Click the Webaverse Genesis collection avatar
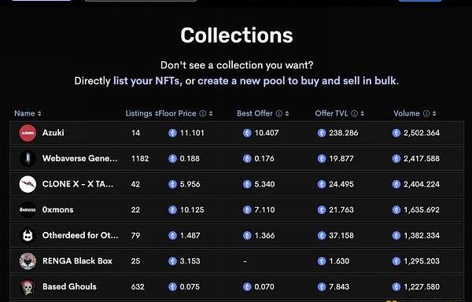The width and height of the screenshot is (472, 302). pyautogui.click(x=28, y=159)
